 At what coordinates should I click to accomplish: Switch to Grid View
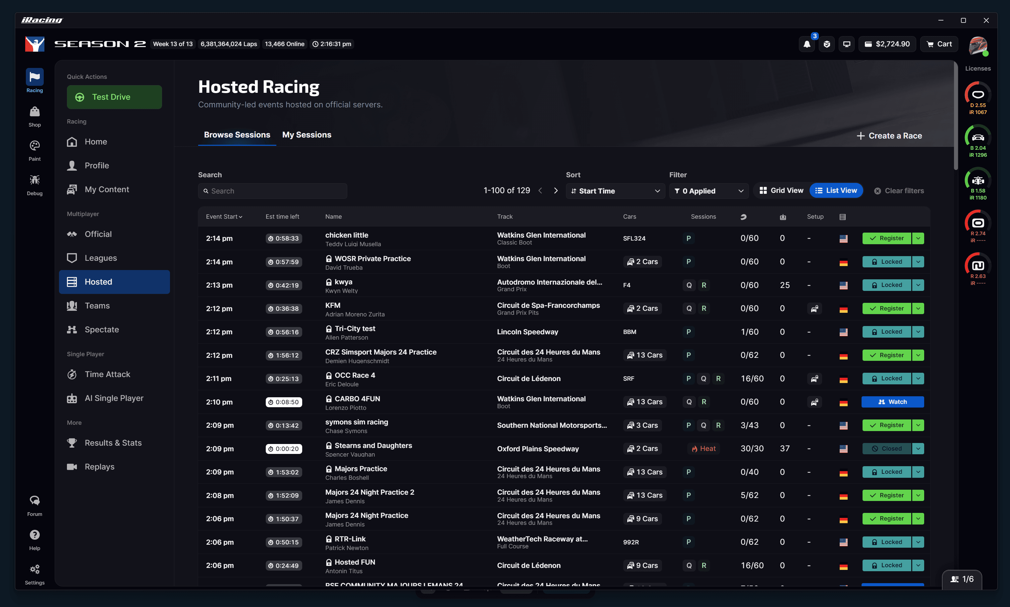tap(781, 191)
